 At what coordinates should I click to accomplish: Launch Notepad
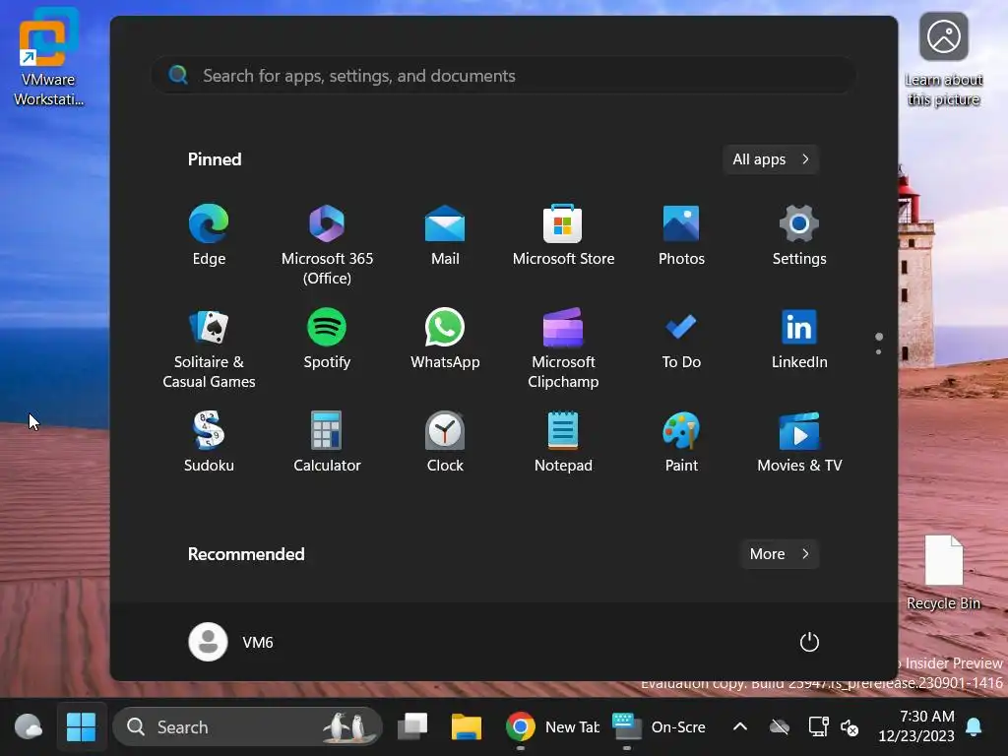[x=563, y=442]
